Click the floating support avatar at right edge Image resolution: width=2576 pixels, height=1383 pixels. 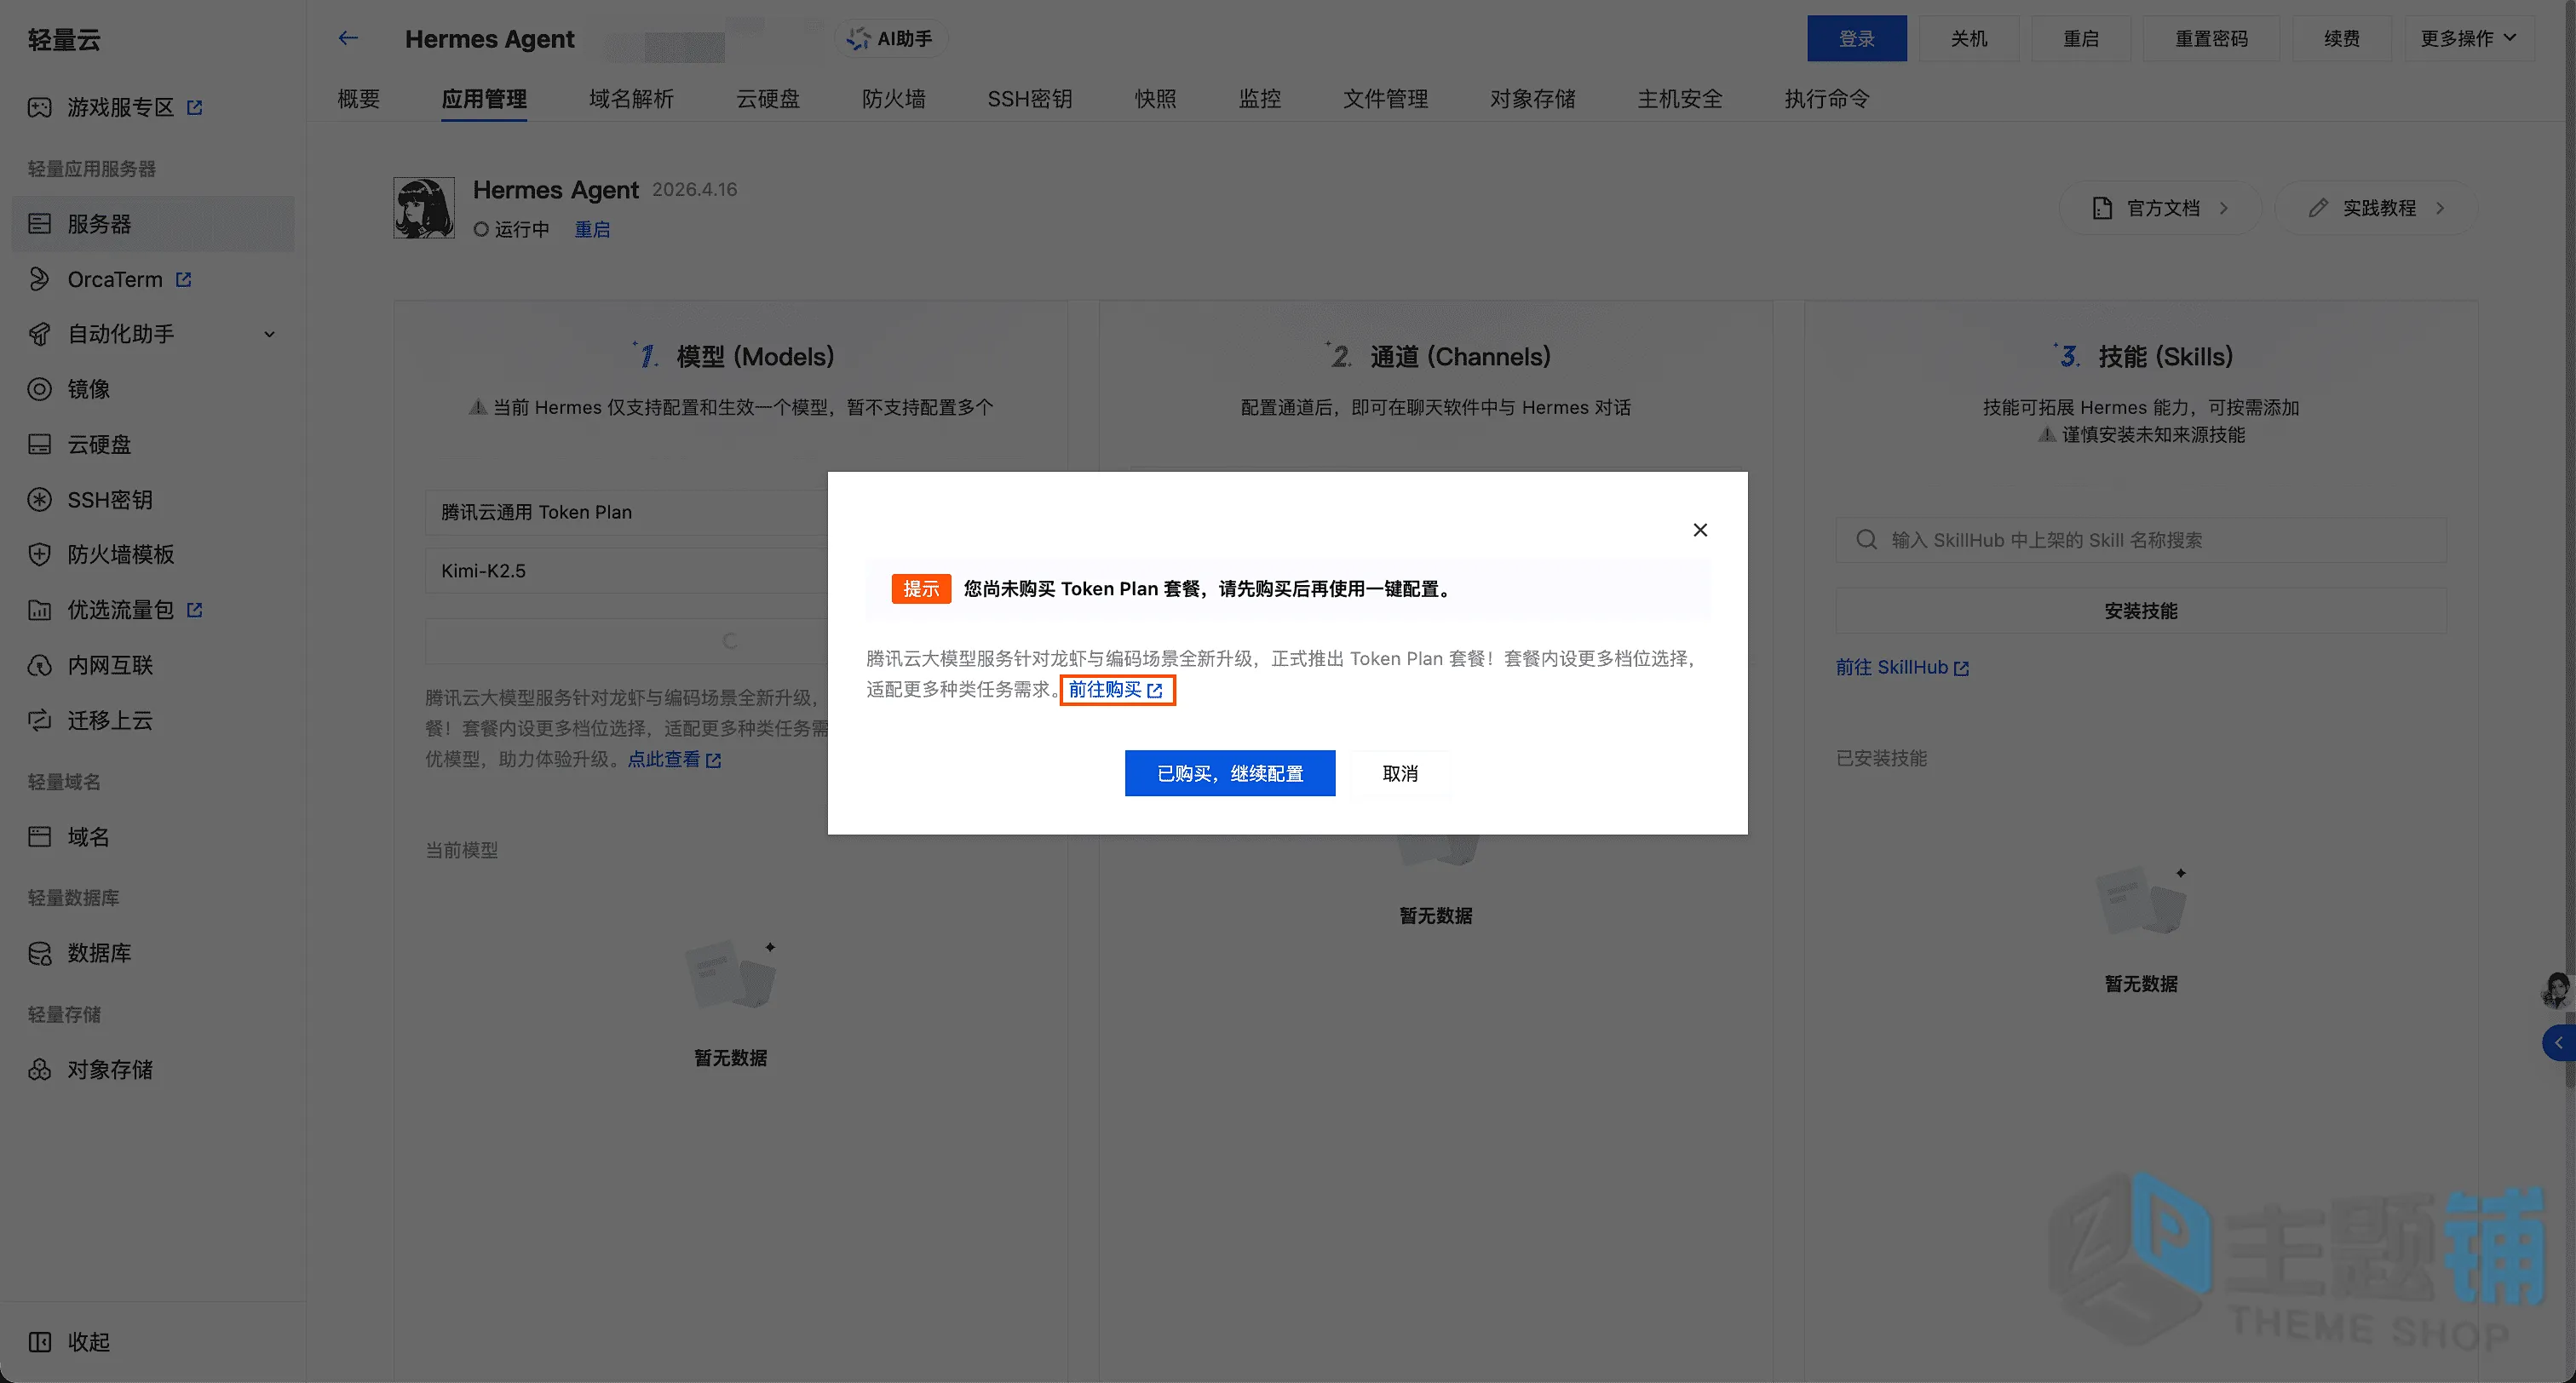2557,990
